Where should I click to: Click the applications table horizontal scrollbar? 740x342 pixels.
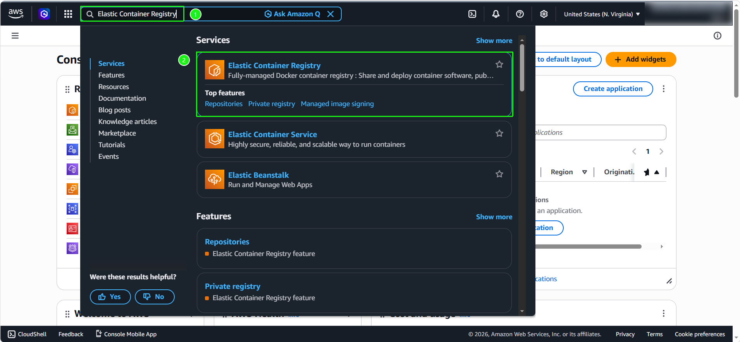point(588,246)
